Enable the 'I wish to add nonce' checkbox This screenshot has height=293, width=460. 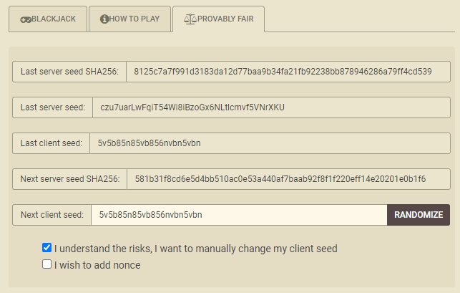pos(47,264)
